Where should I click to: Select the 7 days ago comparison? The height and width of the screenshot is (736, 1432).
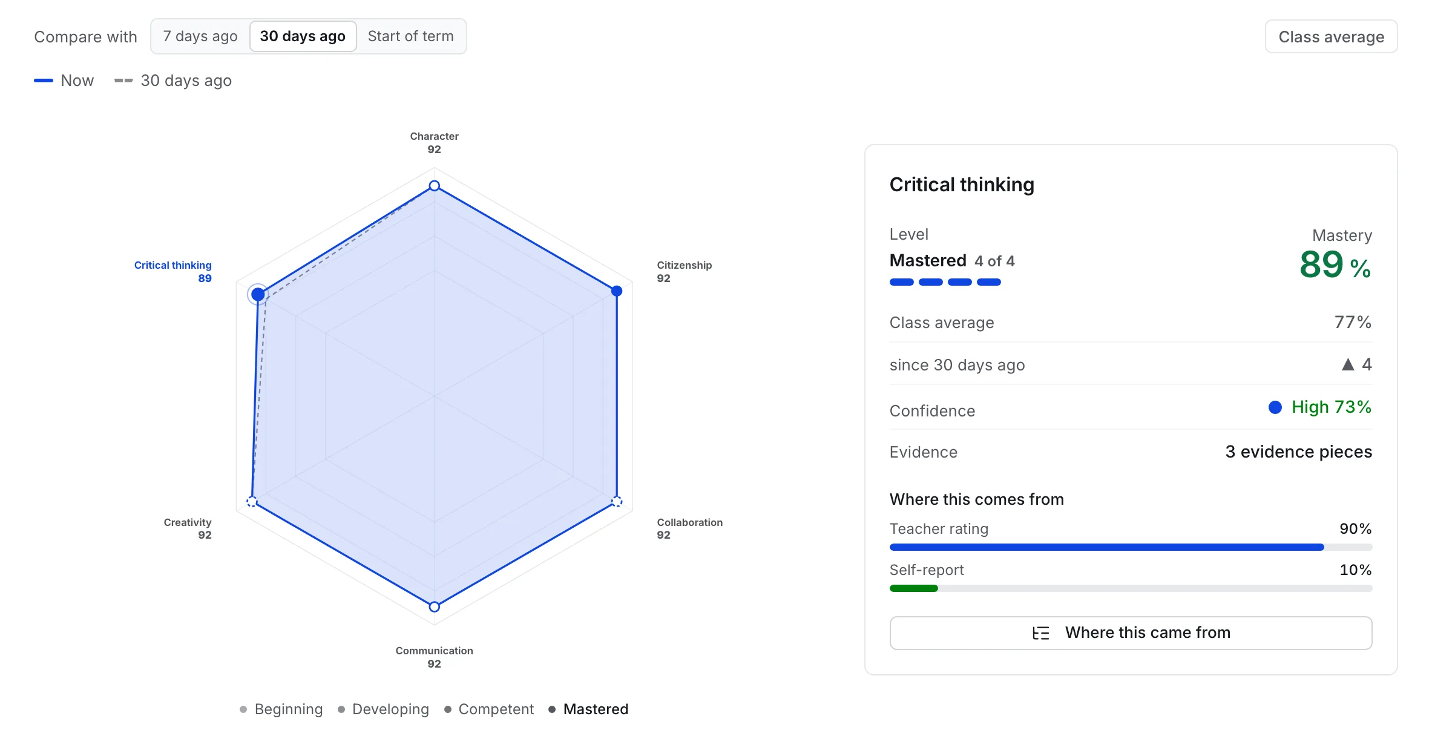pyautogui.click(x=200, y=36)
